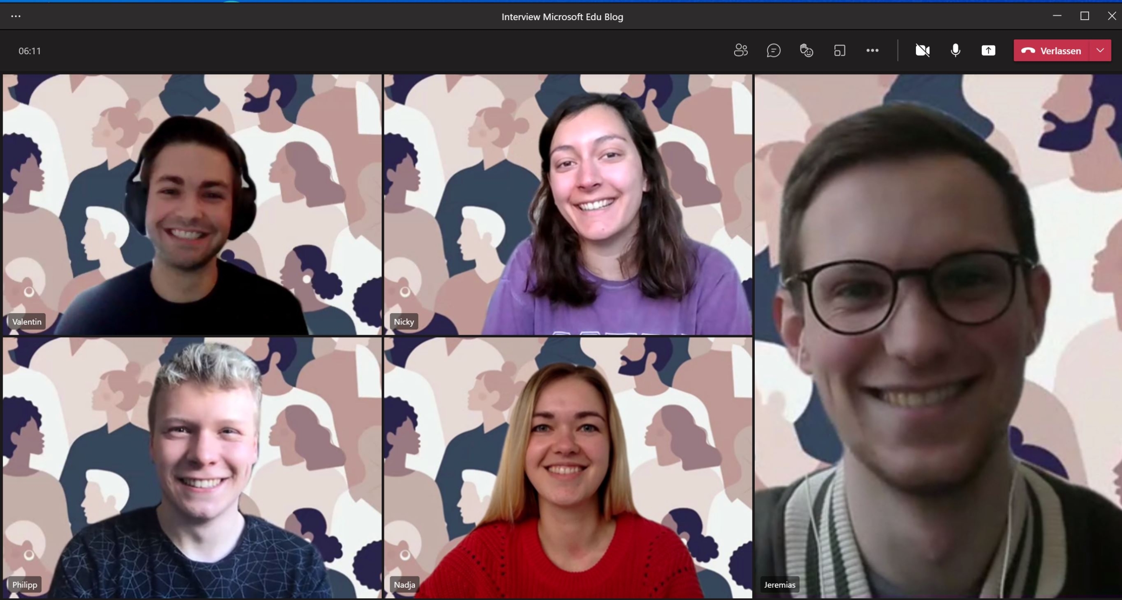1122x600 pixels.
Task: Turn camera on with video icon
Action: 923,51
